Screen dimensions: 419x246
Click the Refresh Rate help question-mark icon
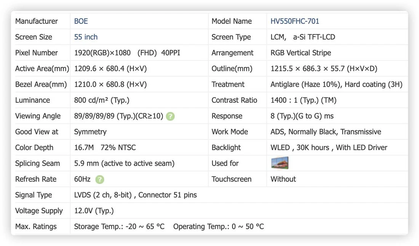[100, 179]
